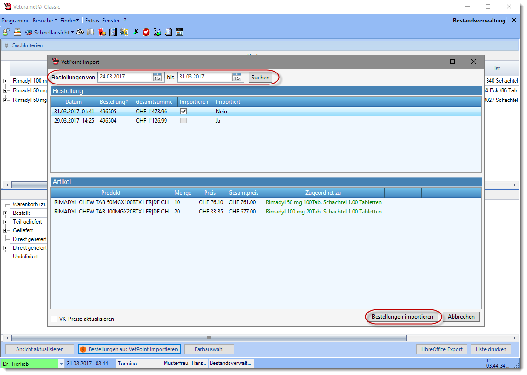This screenshot has height=375, width=527.
Task: Open the Fenster menu
Action: pos(111,21)
